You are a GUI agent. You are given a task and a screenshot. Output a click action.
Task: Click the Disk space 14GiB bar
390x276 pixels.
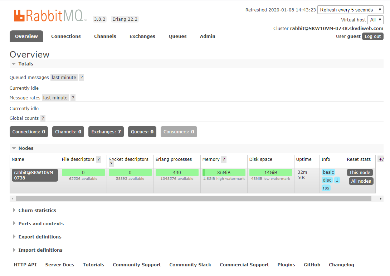[x=270, y=172]
